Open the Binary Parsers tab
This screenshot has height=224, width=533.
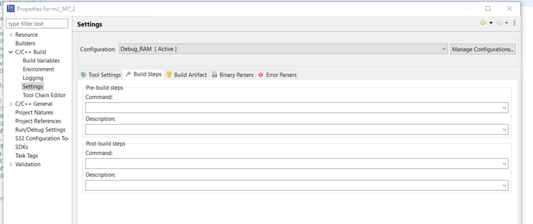(232, 75)
